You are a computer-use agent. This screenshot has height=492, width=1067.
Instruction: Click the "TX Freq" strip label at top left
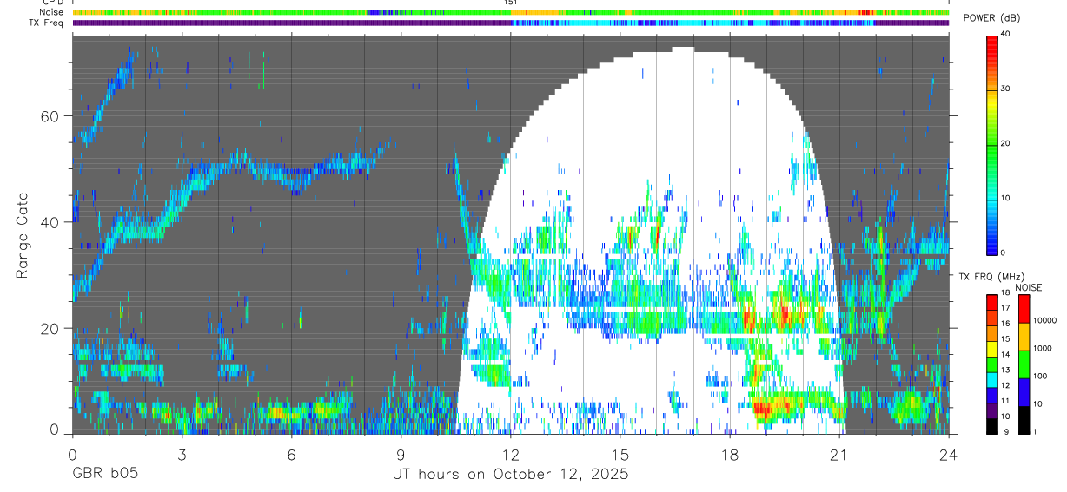point(48,23)
